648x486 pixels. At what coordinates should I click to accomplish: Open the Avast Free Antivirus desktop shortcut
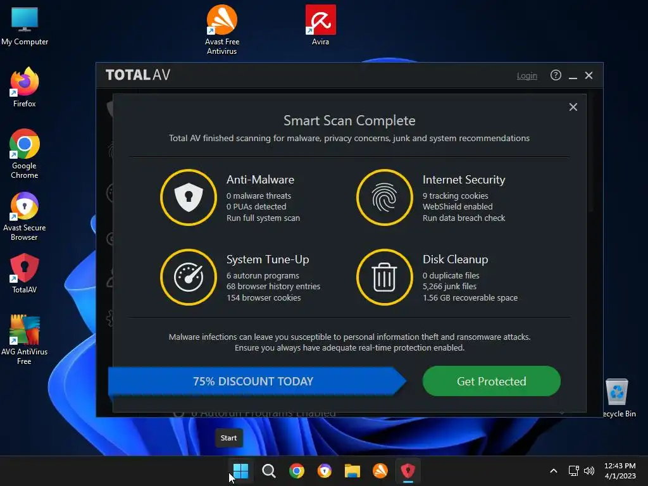click(x=222, y=30)
